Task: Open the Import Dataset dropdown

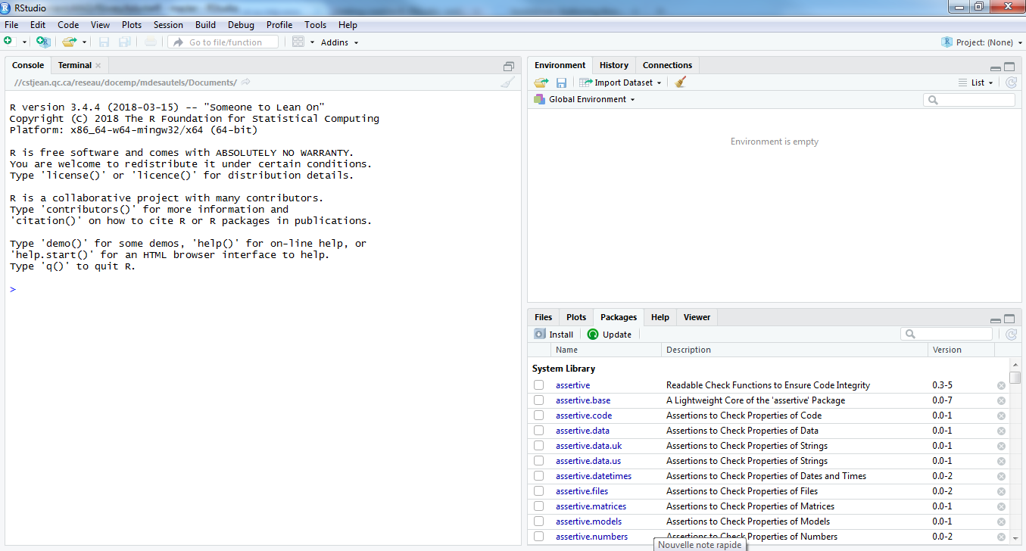Action: (x=620, y=82)
